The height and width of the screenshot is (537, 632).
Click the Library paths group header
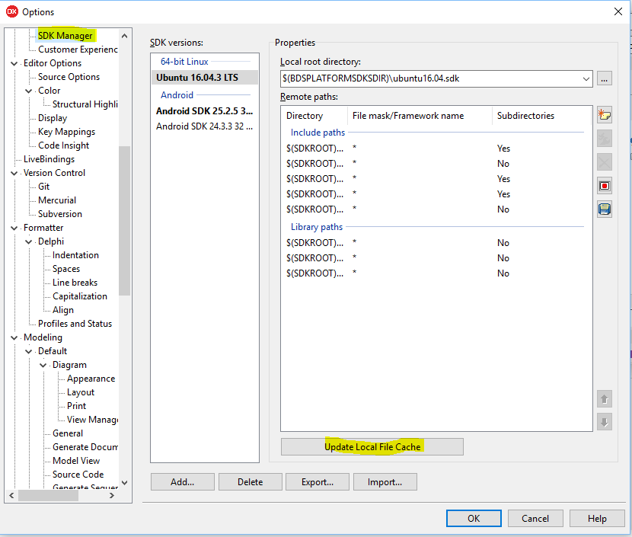pos(317,227)
